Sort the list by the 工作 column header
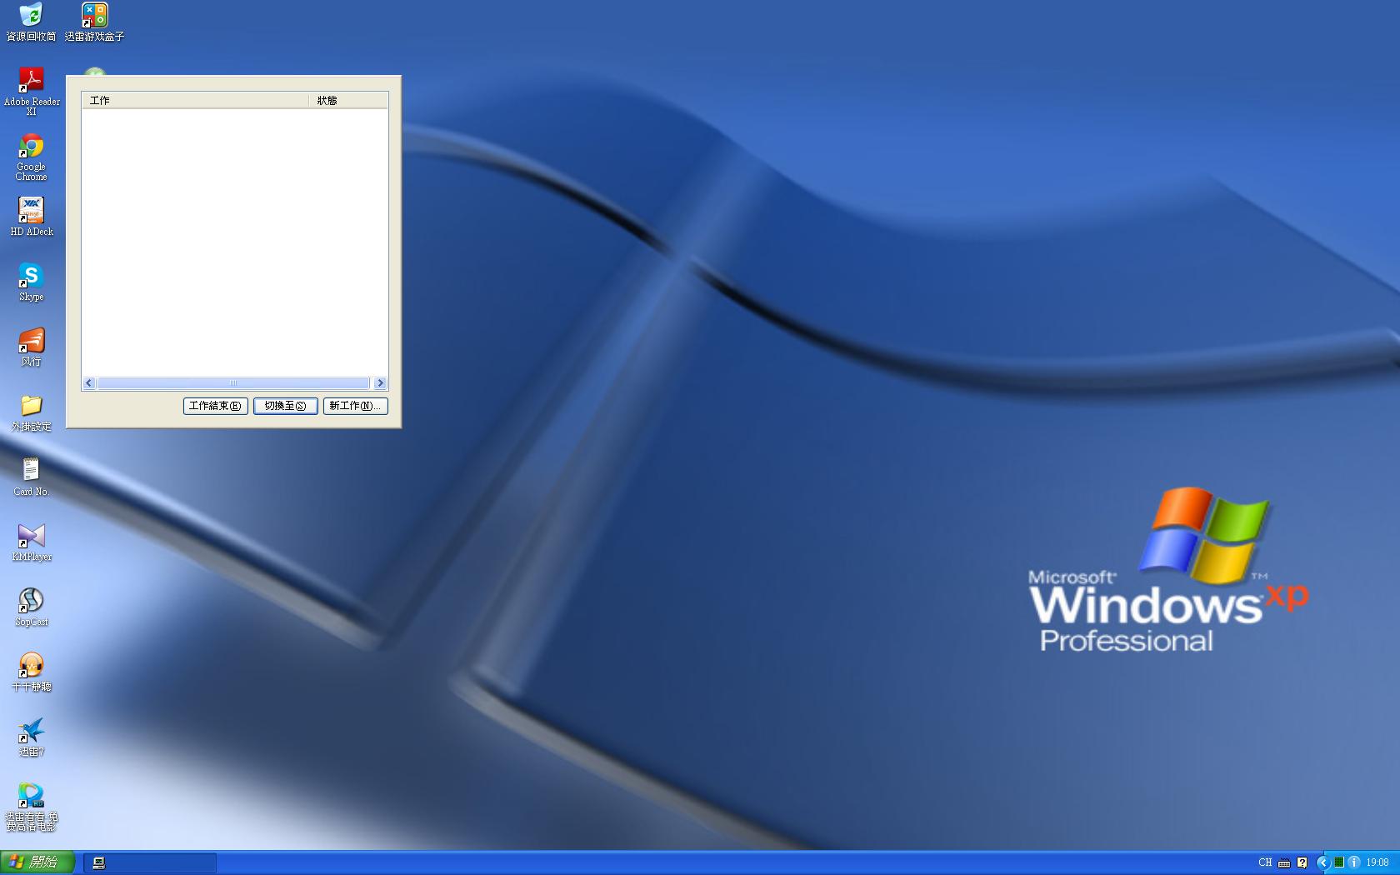The height and width of the screenshot is (875, 1400). coord(195,101)
